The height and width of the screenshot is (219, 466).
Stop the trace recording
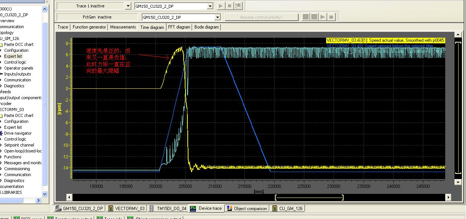click(x=230, y=6)
